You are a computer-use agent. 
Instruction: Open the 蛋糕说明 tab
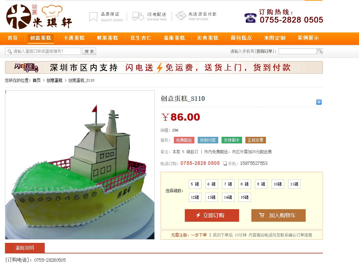(x=25, y=248)
